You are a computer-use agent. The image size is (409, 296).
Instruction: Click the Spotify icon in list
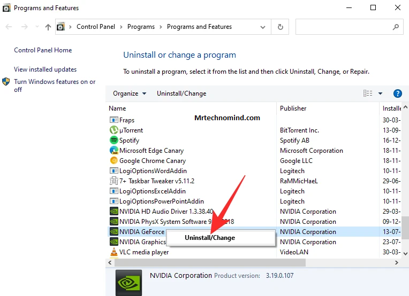pos(113,141)
